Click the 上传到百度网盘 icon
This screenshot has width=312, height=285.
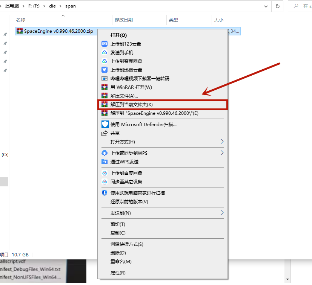(105, 173)
